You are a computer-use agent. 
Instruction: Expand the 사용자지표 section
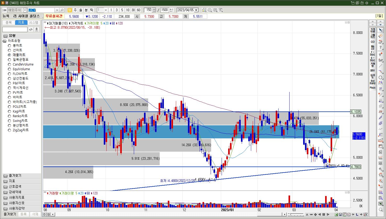pos(22,198)
